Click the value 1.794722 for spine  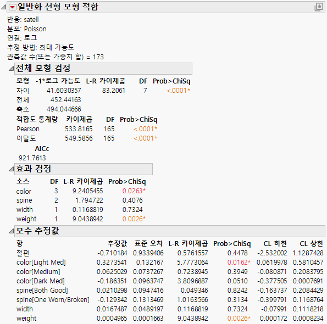pos(89,200)
